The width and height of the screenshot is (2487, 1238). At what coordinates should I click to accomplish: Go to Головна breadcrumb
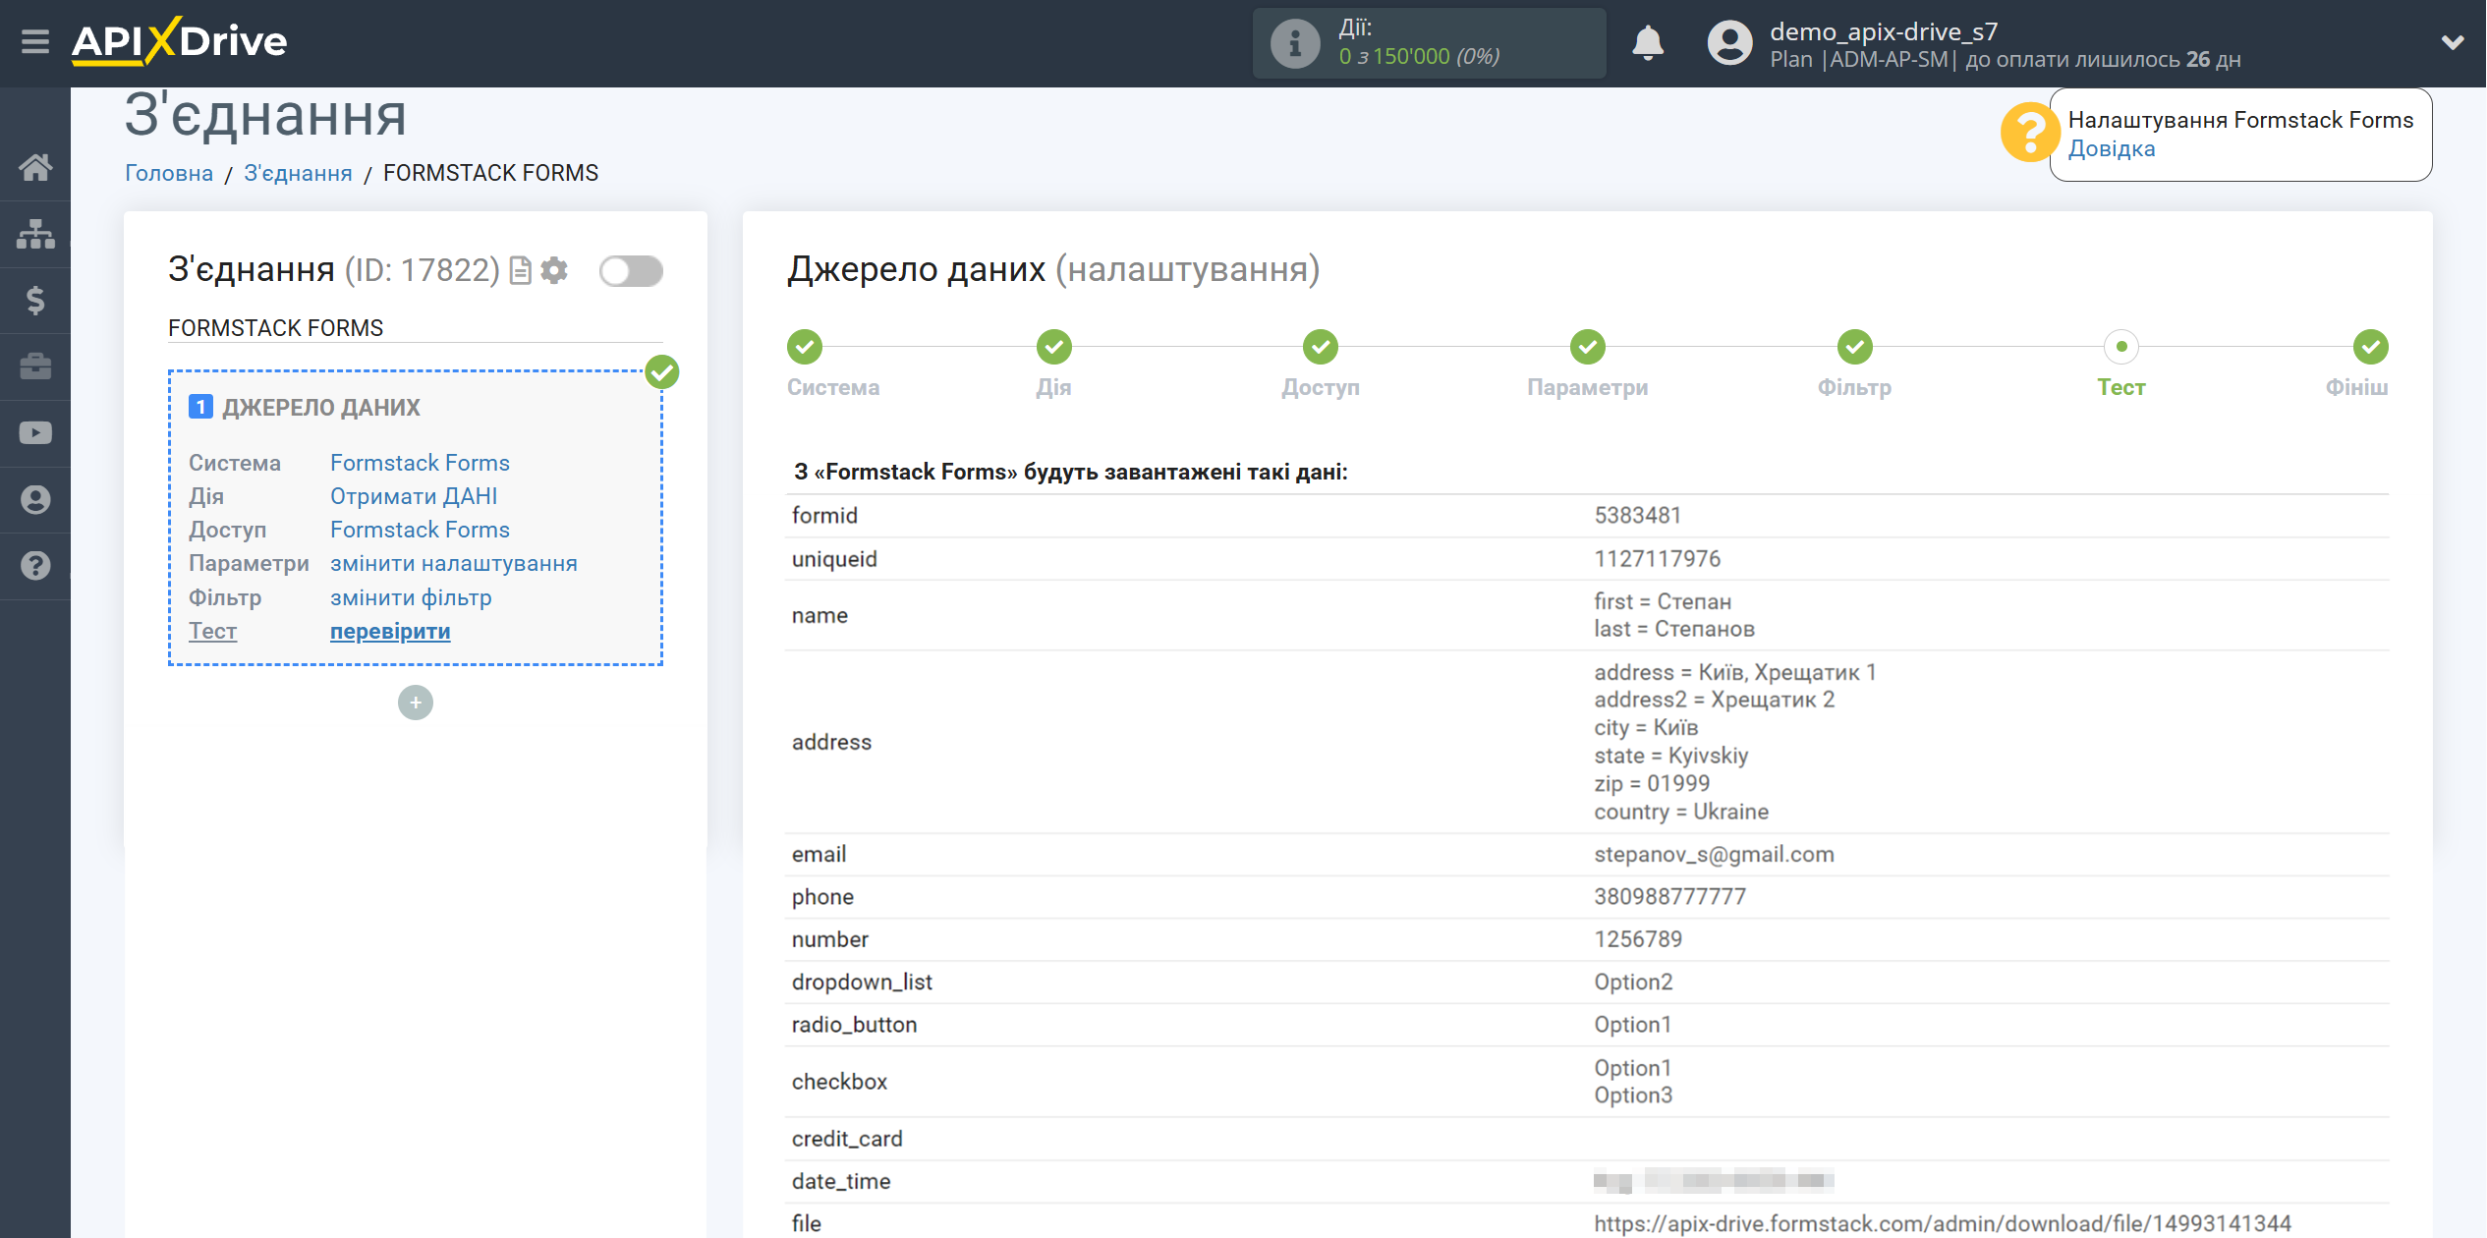(169, 173)
